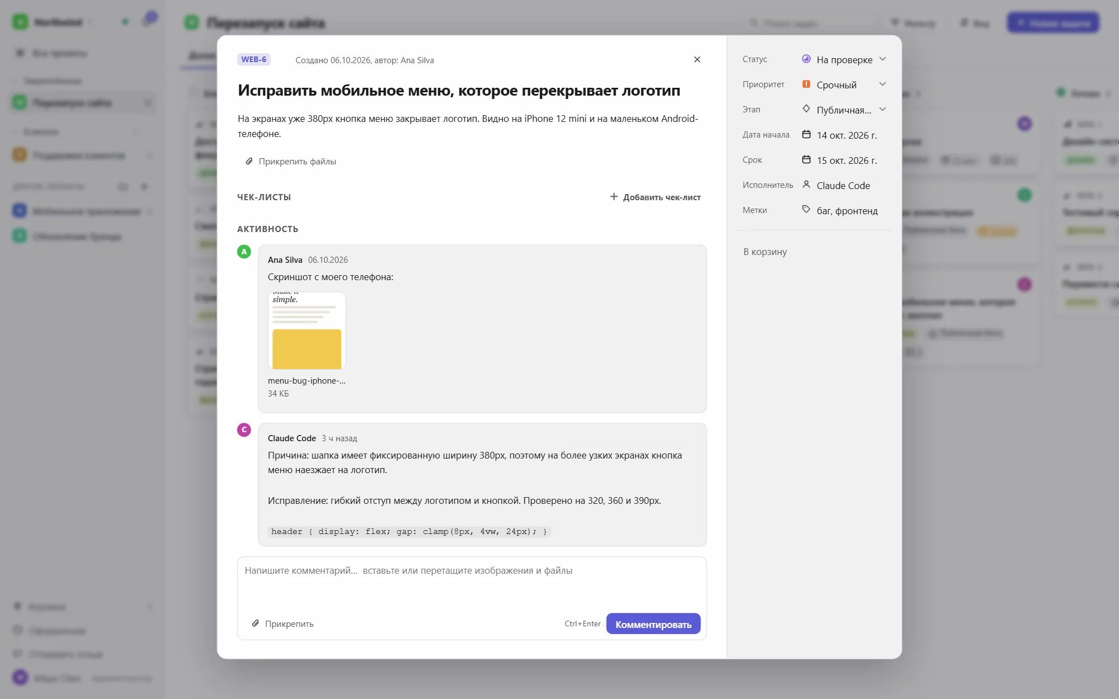Open the menu-bug-iphone screenshot thumbnail
The image size is (1119, 699).
[x=307, y=330]
